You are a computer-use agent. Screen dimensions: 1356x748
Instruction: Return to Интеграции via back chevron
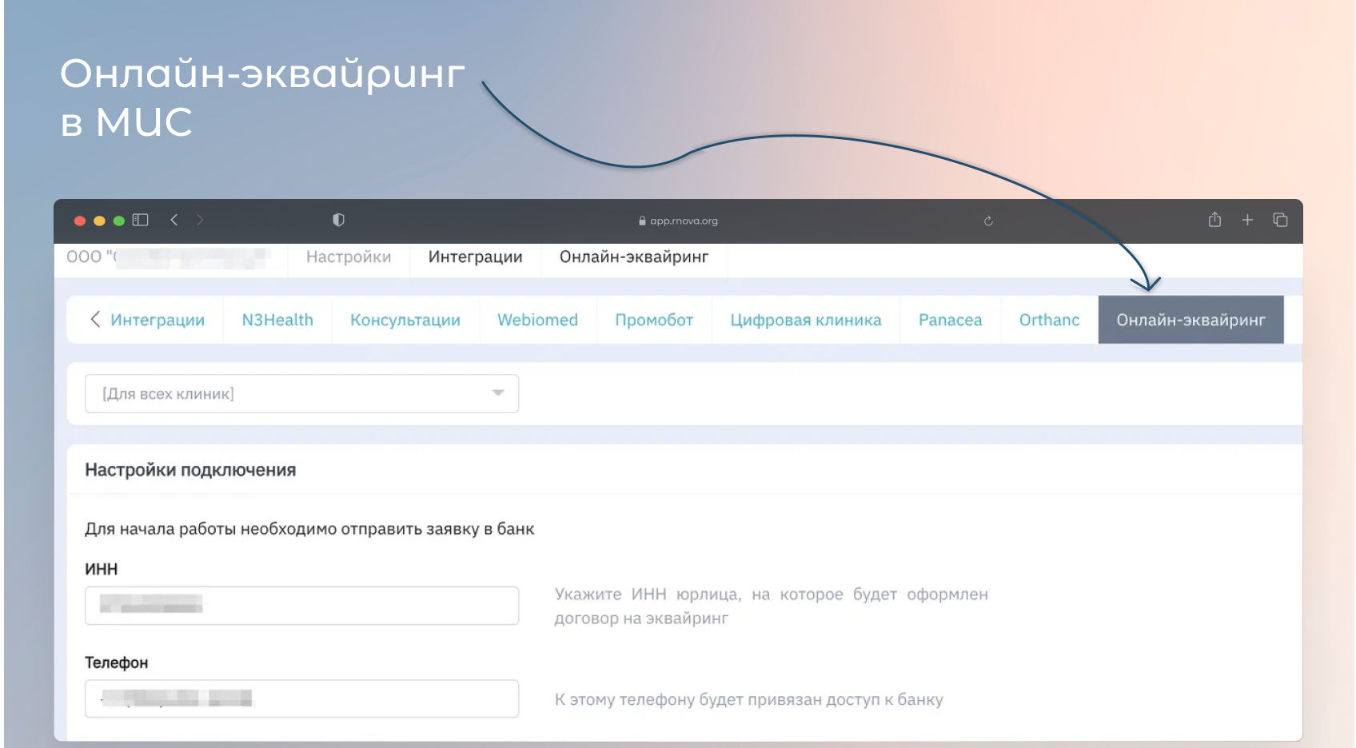(x=146, y=320)
